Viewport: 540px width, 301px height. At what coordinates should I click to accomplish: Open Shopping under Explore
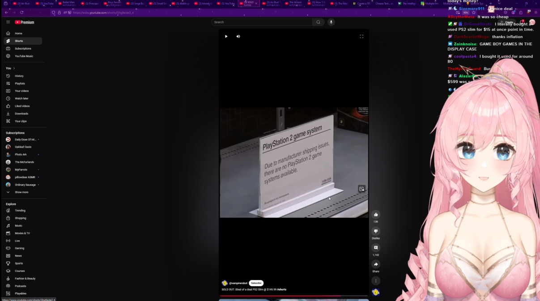(x=23, y=218)
